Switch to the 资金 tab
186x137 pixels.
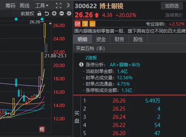pyautogui.click(x=101, y=39)
